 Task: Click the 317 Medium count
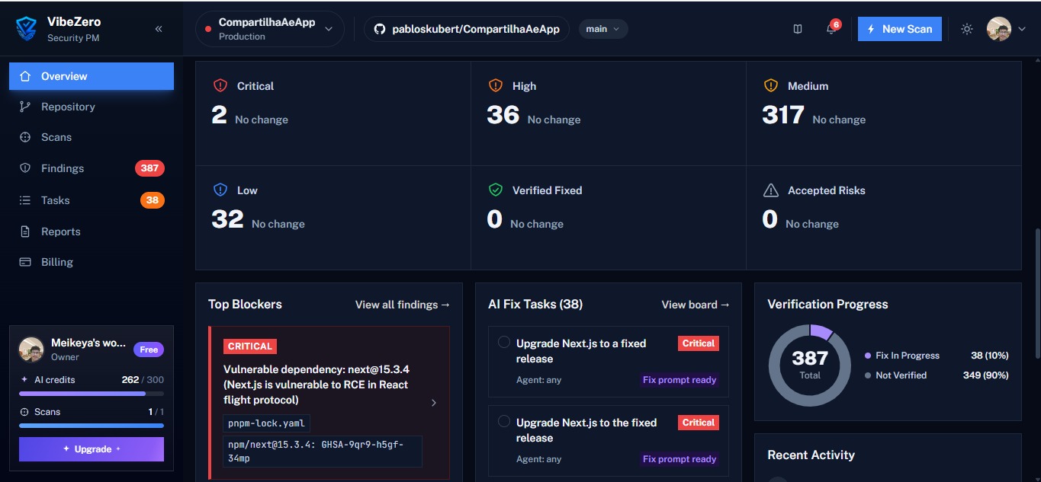[783, 115]
